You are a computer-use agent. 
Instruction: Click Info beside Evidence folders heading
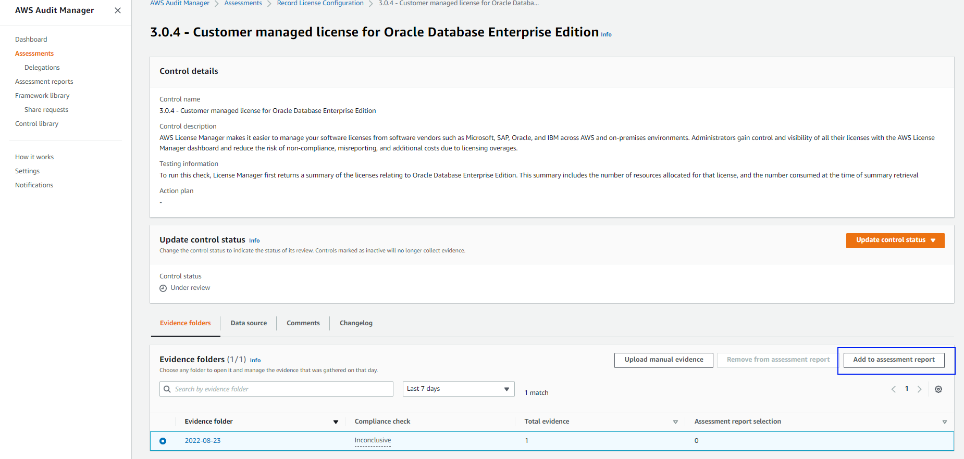click(255, 360)
